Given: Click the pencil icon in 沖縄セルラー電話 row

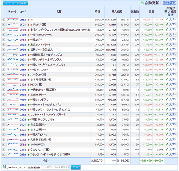Looking at the screenshot, I should [x=167, y=89].
